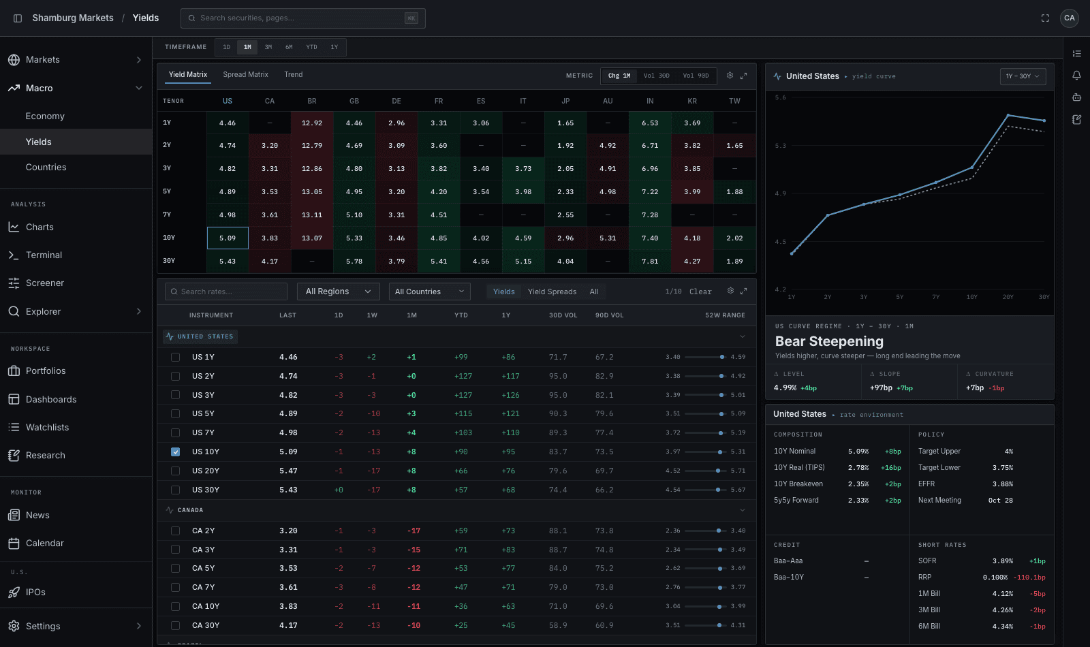Clear the selected rates
The height and width of the screenshot is (647, 1090).
tap(700, 291)
